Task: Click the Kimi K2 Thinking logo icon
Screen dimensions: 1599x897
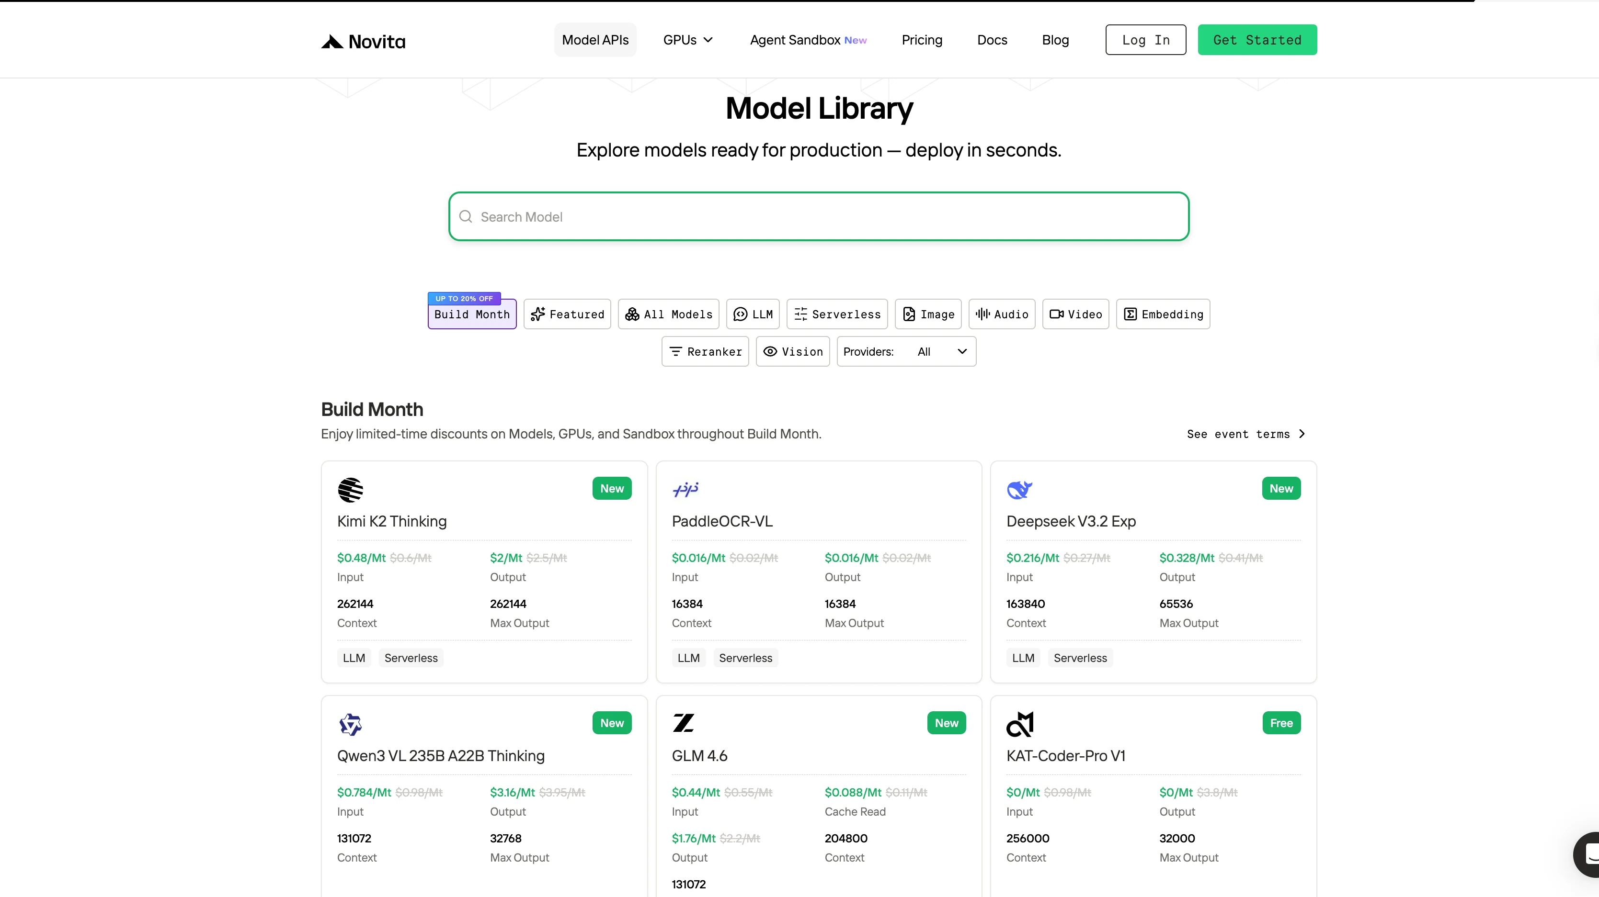Action: pyautogui.click(x=351, y=490)
